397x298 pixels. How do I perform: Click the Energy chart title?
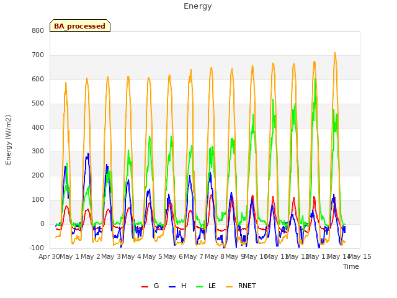pos(198,6)
